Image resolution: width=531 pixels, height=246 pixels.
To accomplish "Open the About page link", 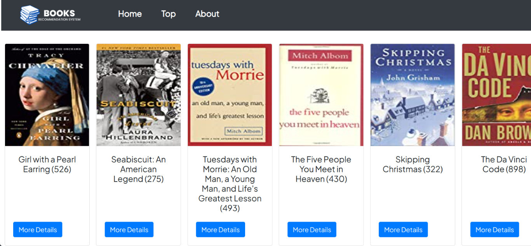I will point(207,14).
